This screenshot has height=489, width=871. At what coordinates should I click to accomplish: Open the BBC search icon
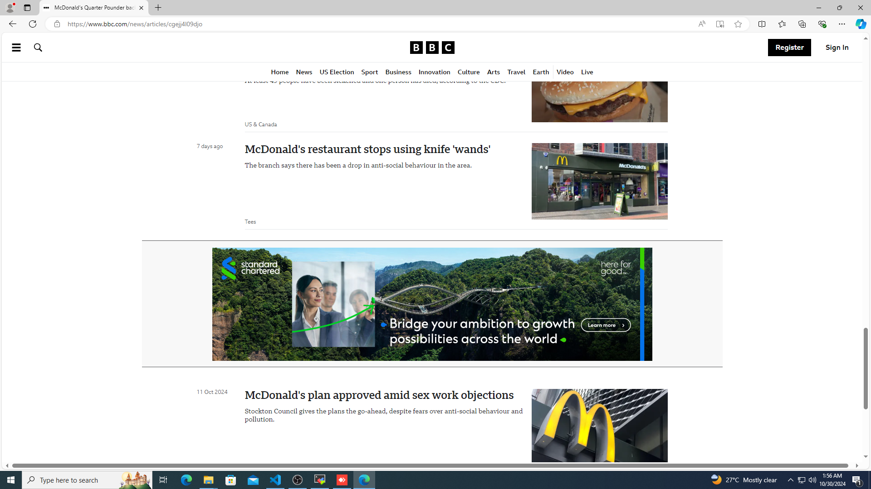(38, 48)
